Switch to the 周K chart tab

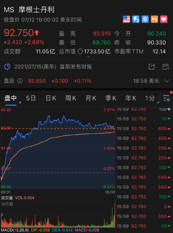point(71,98)
